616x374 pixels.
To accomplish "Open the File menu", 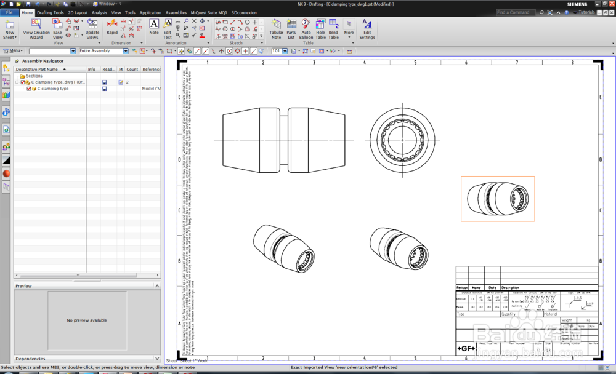I will (x=9, y=12).
